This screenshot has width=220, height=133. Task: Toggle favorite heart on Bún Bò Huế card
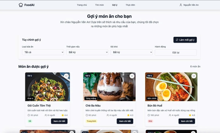194,76
